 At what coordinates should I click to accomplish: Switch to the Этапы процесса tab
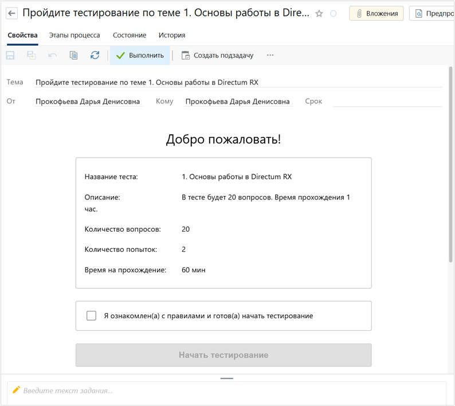74,36
